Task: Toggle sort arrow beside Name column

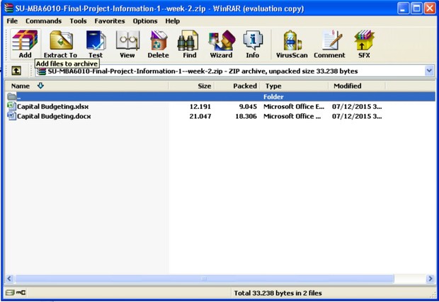Action: point(40,86)
